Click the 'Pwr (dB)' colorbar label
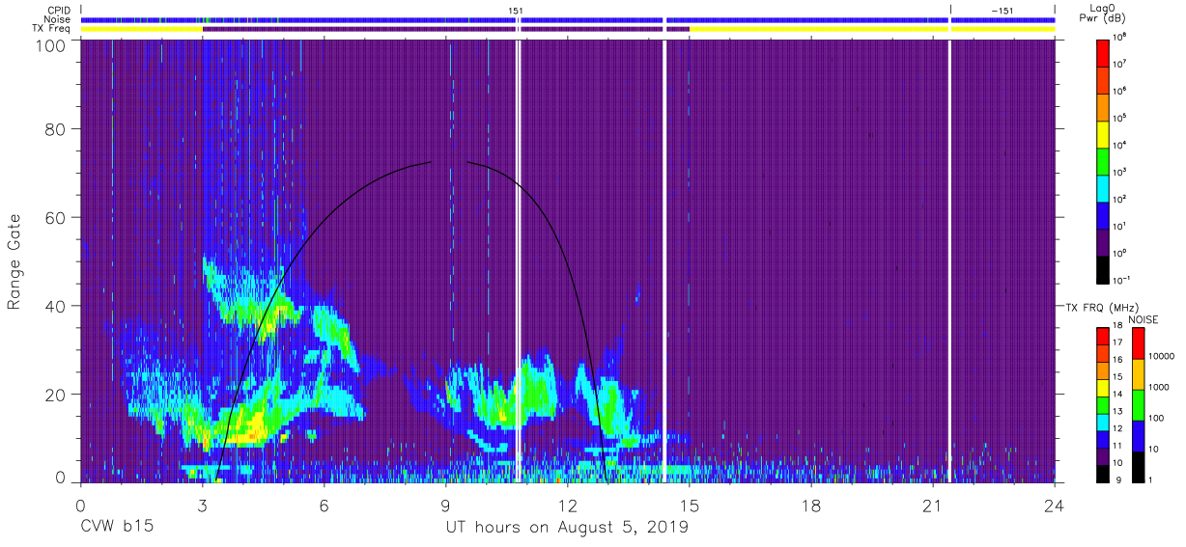 coord(1102,18)
